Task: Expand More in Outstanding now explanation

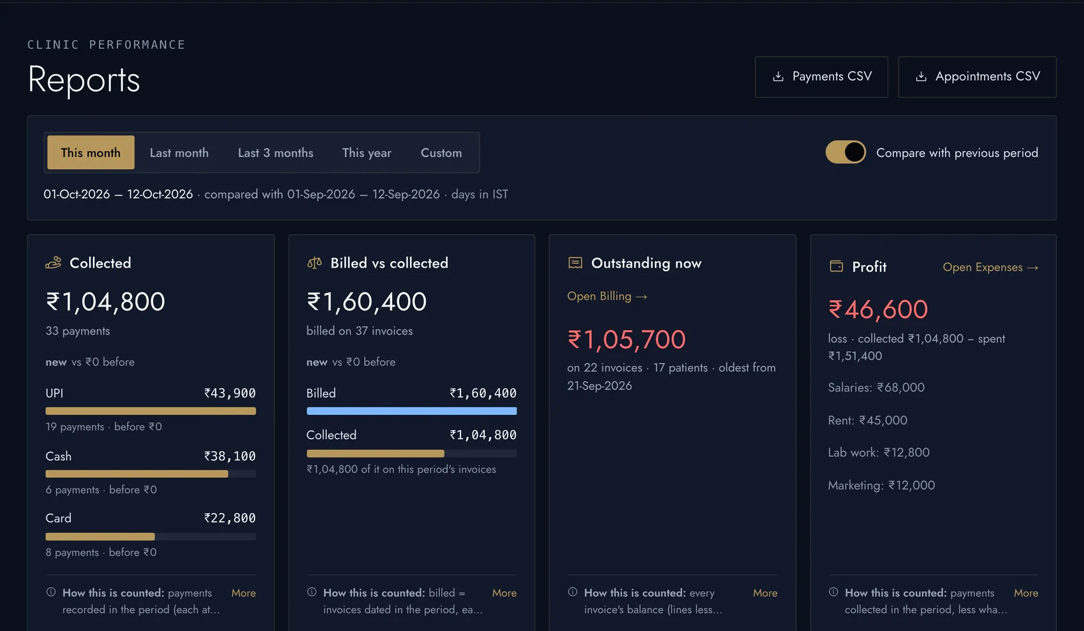Action: pos(765,593)
